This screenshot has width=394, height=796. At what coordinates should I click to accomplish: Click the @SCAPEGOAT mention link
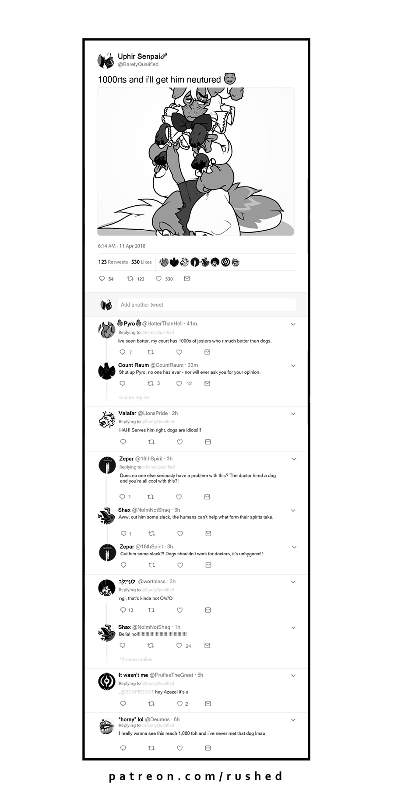(x=137, y=692)
